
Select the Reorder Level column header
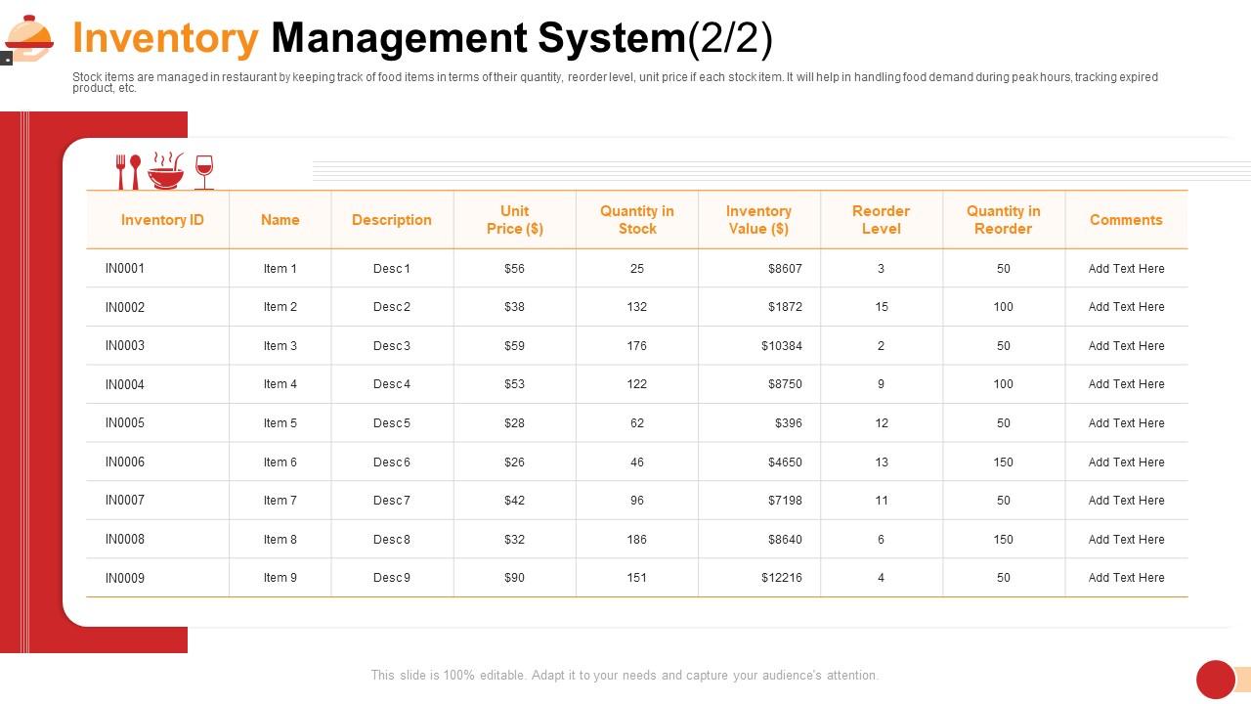click(x=881, y=220)
